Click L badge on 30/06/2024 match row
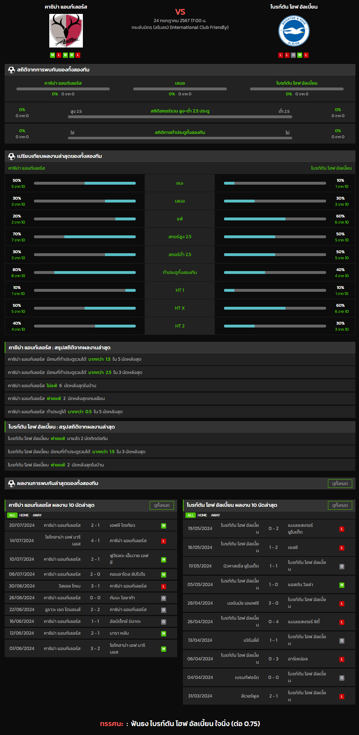This screenshot has width=359, height=735. click(164, 586)
